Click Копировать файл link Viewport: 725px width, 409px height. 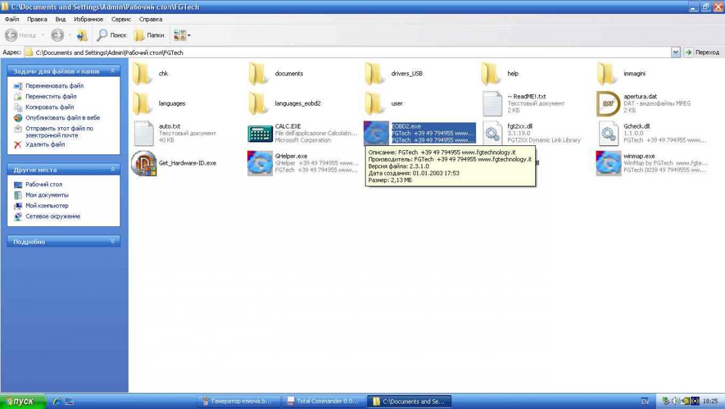pyautogui.click(x=50, y=107)
